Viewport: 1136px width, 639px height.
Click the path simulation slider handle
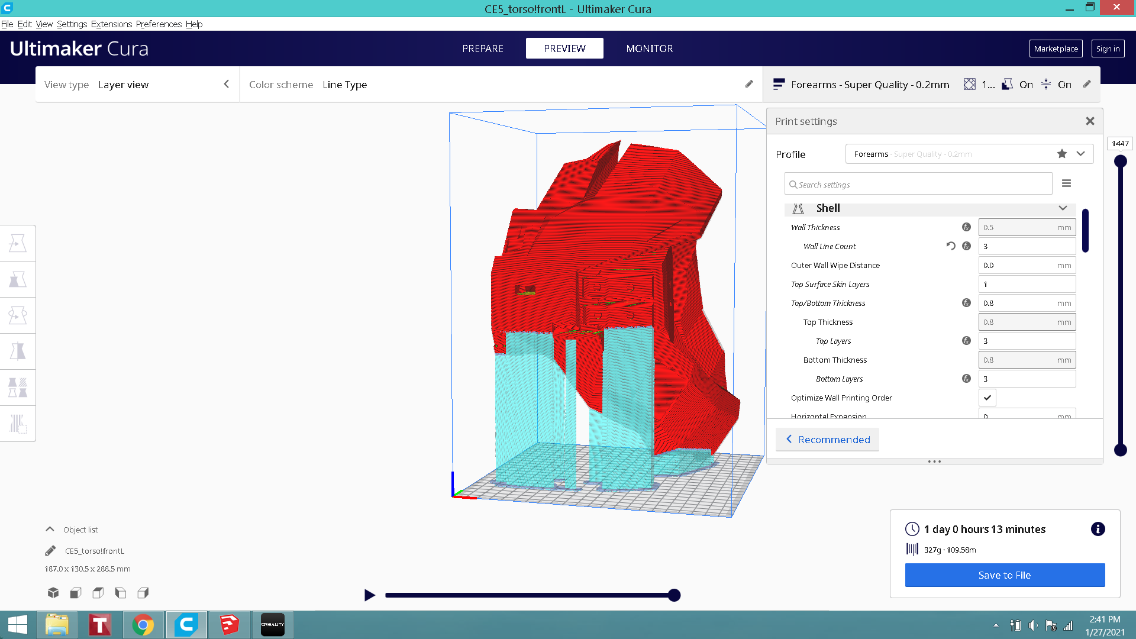(674, 595)
